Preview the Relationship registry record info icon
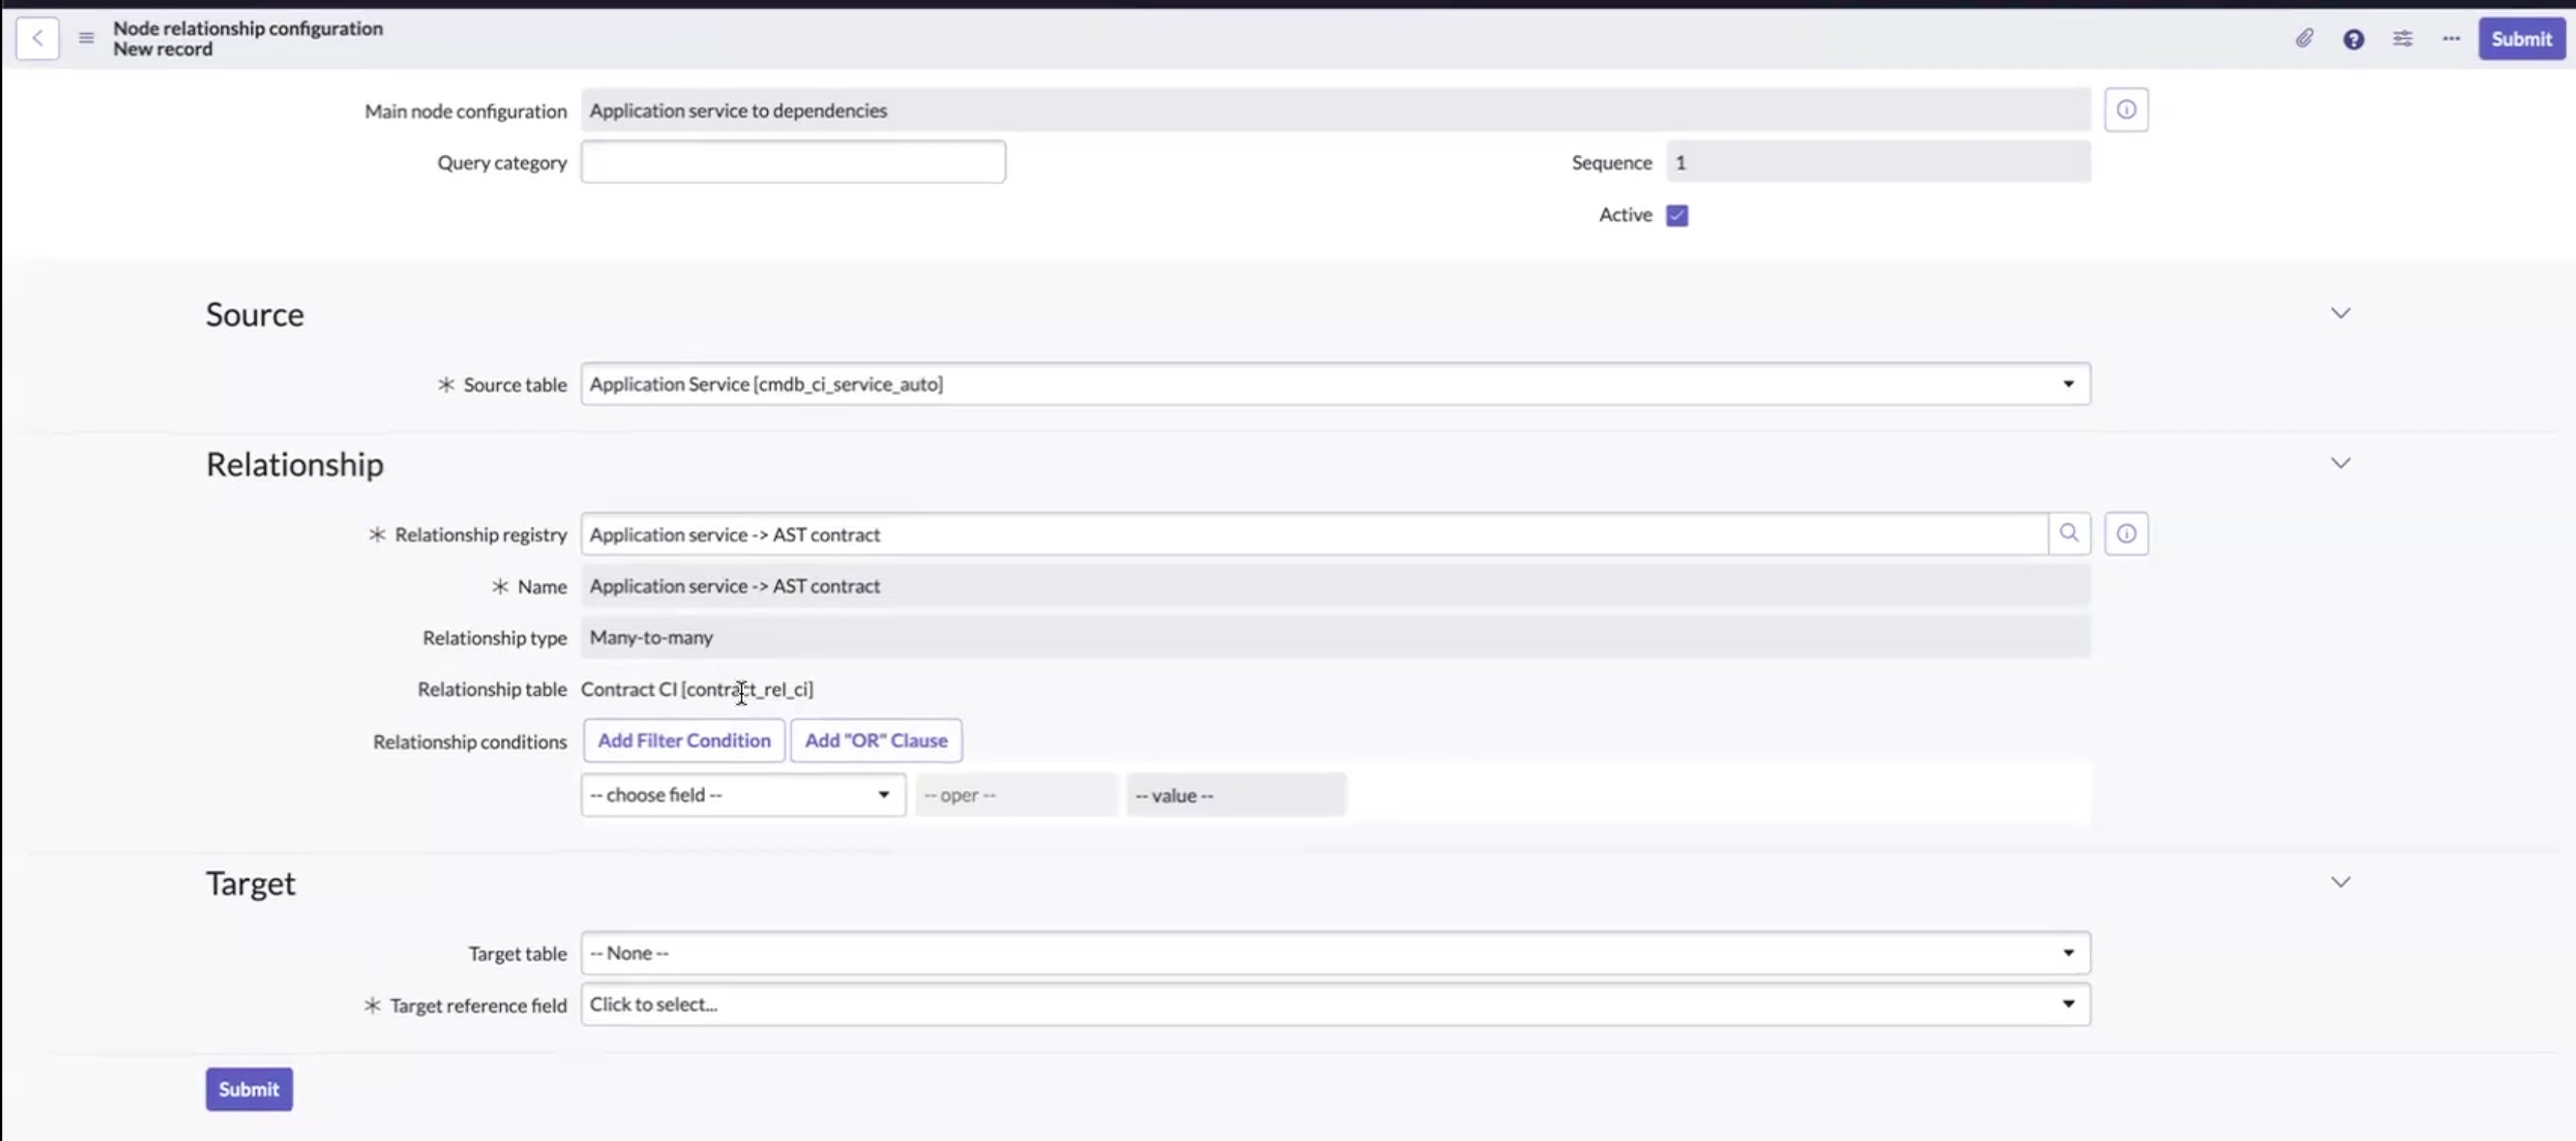 2126,534
